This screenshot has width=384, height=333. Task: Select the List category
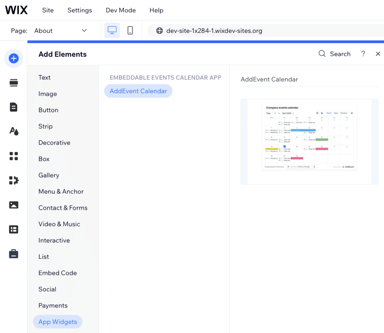click(x=43, y=257)
